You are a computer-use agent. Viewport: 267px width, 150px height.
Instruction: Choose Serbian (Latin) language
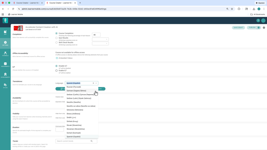(x=81, y=98)
